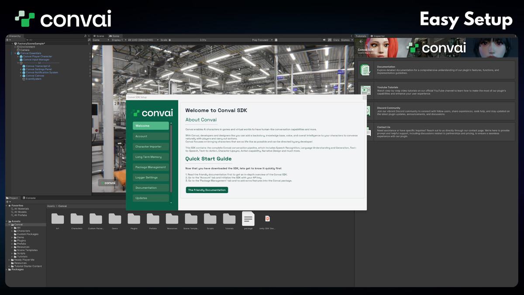Open the Play Focused dropdown
The width and height of the screenshot is (524, 295).
tap(262, 40)
